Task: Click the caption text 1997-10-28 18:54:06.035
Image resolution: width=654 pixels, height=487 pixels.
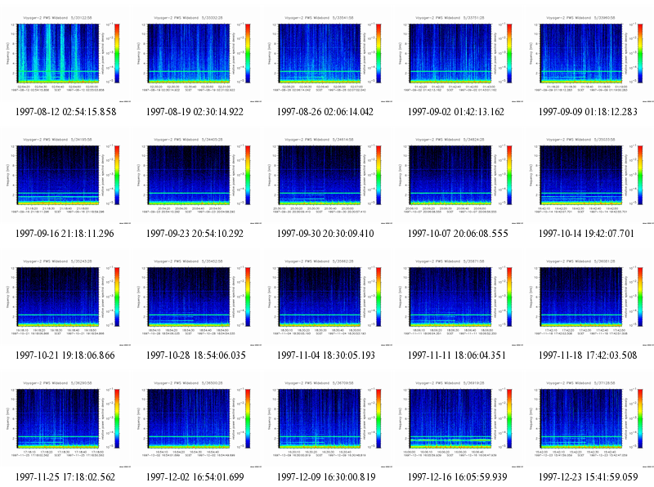Action: tap(196, 355)
